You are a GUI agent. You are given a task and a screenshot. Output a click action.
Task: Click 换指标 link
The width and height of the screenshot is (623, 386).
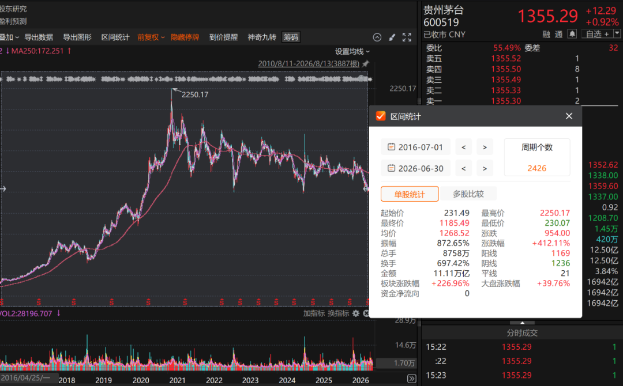(x=338, y=313)
